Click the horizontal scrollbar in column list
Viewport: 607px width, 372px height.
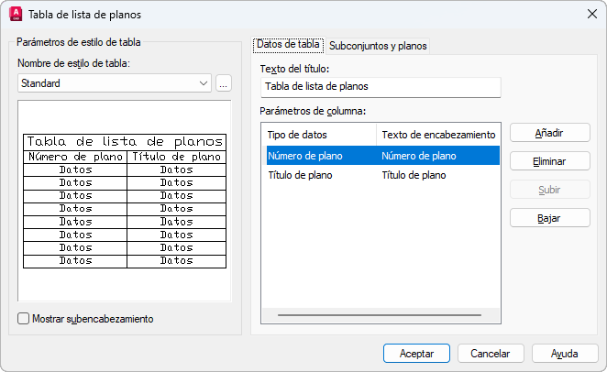click(381, 315)
